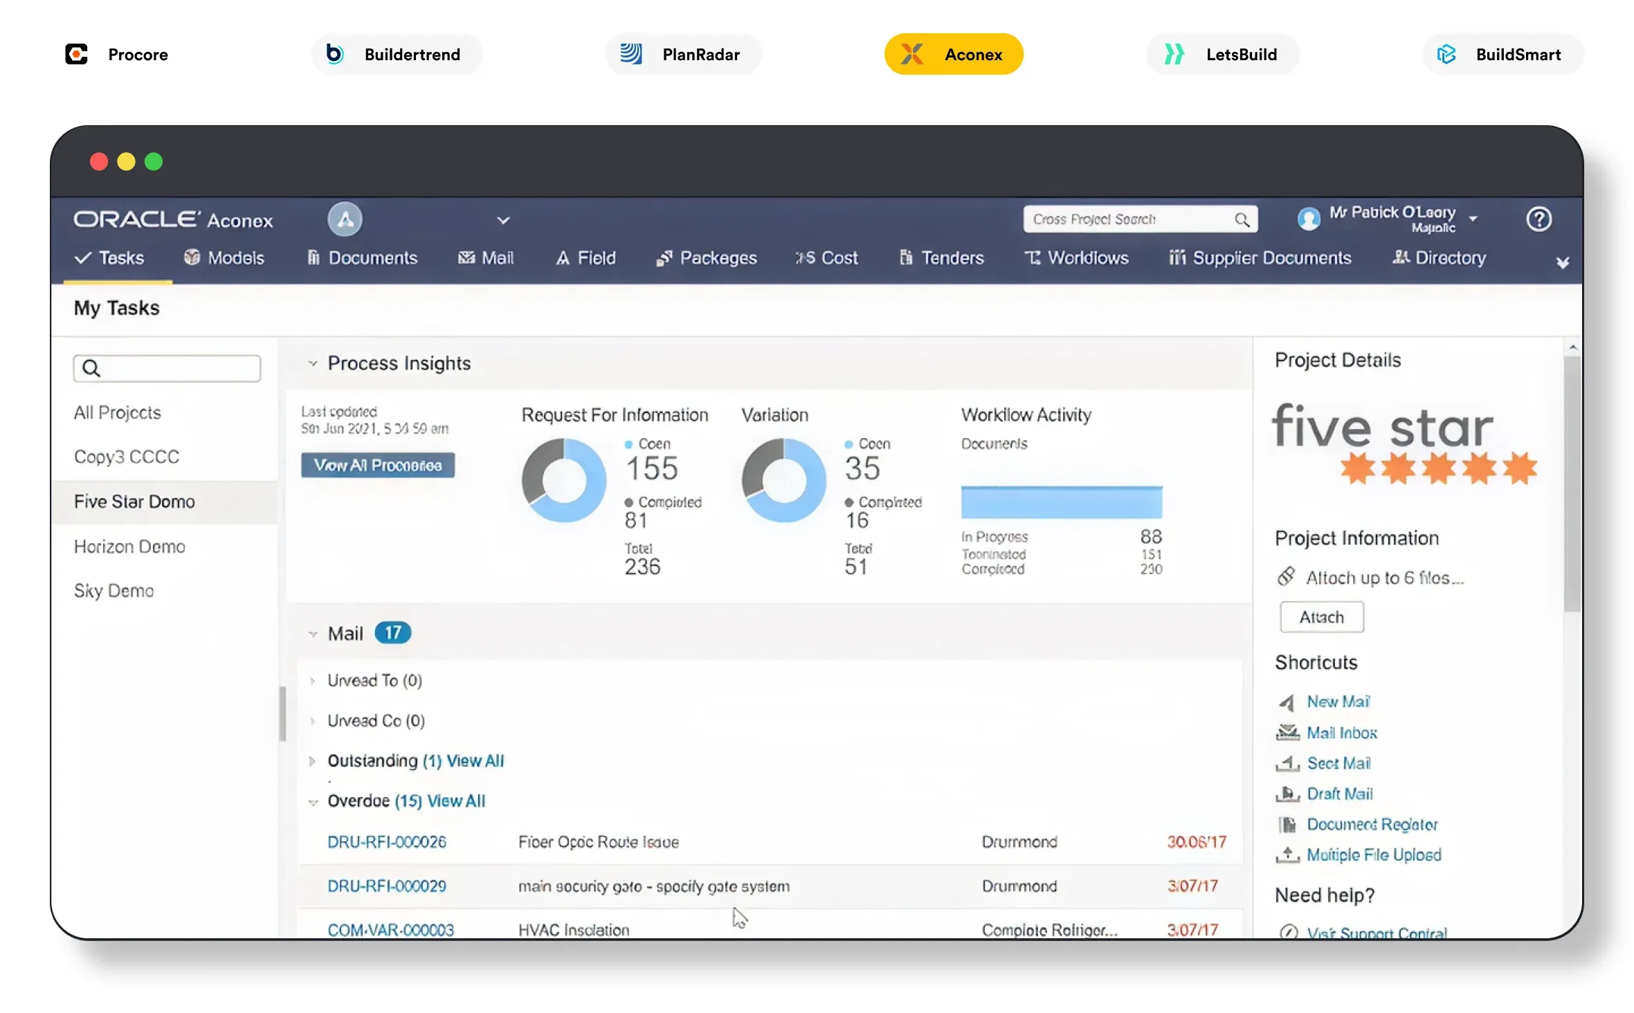Open the Tasks tab
The height and width of the screenshot is (1013, 1634).
coord(110,258)
